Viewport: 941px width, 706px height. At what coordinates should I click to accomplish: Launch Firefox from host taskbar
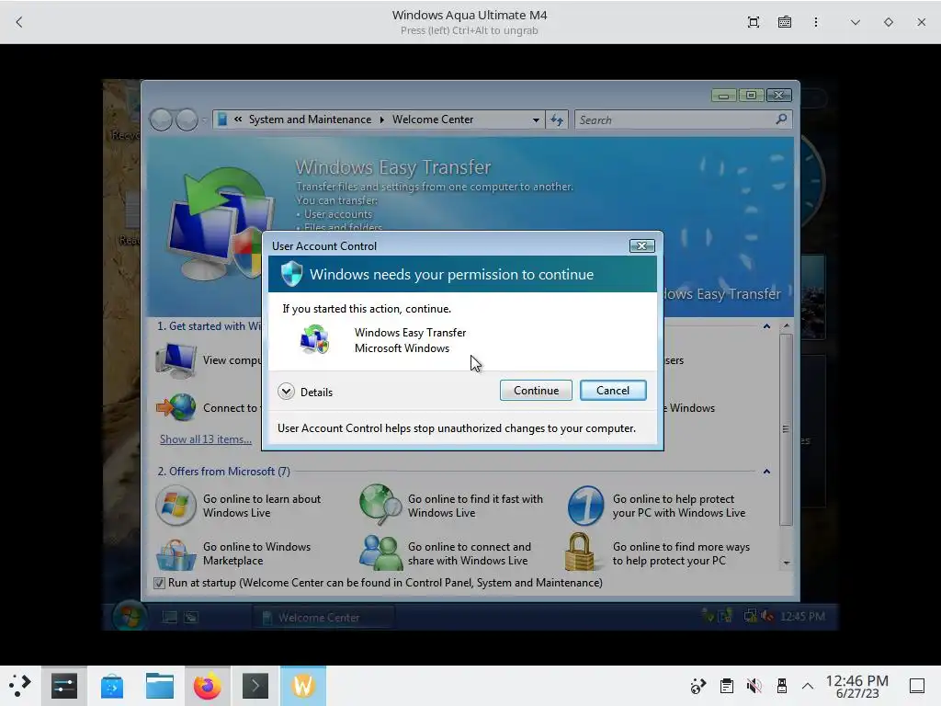[x=207, y=686]
